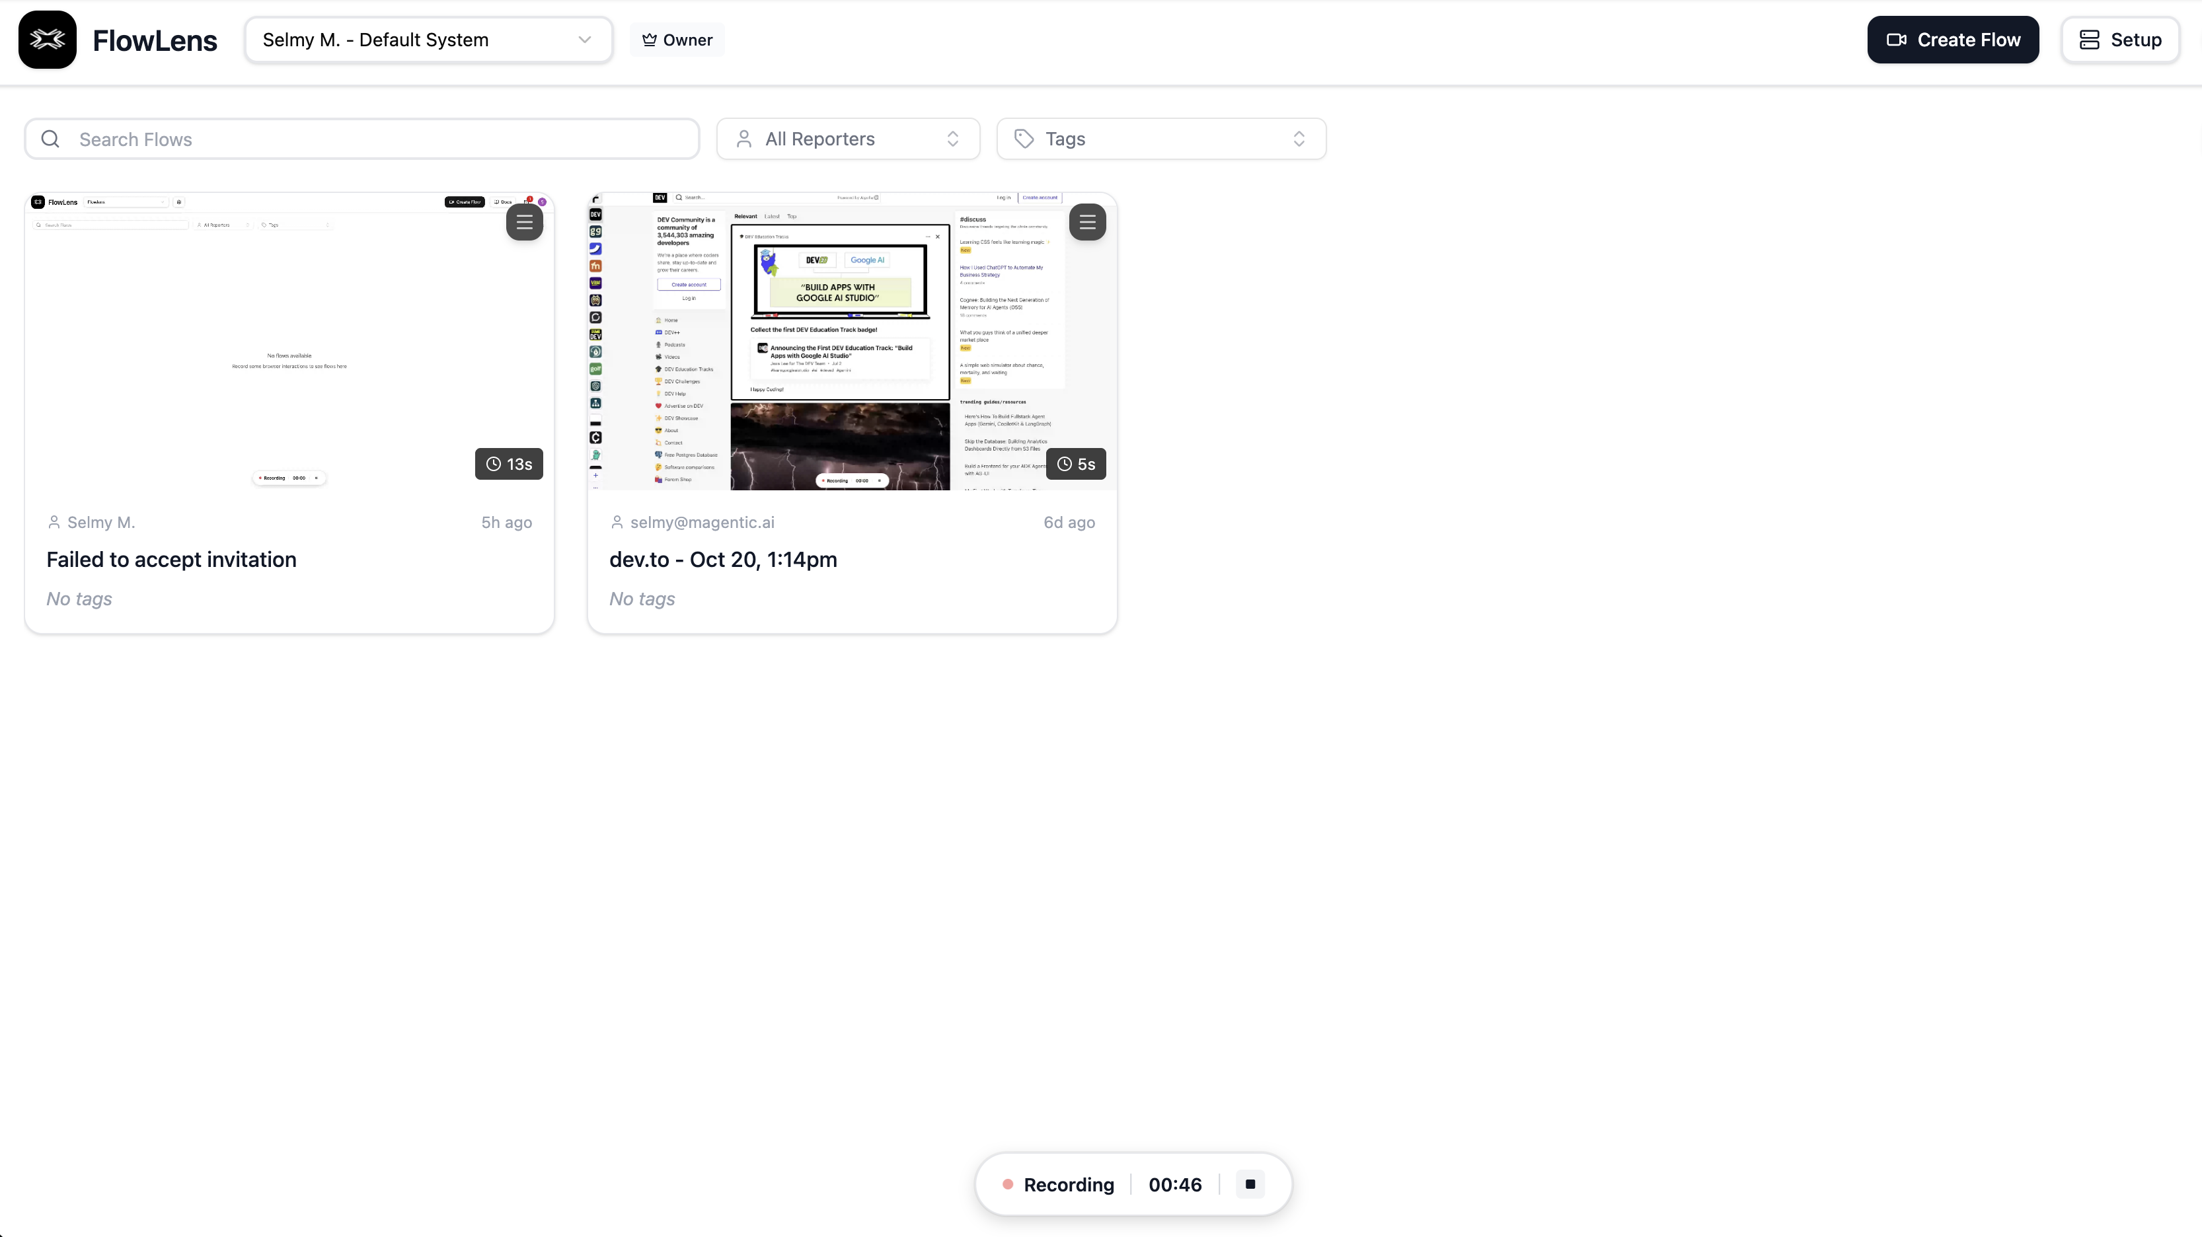The image size is (2202, 1237).
Task: Click the crown Owner badge
Action: point(677,40)
